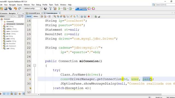
Task: Open the Refactor menu
Action: pos(27,5)
